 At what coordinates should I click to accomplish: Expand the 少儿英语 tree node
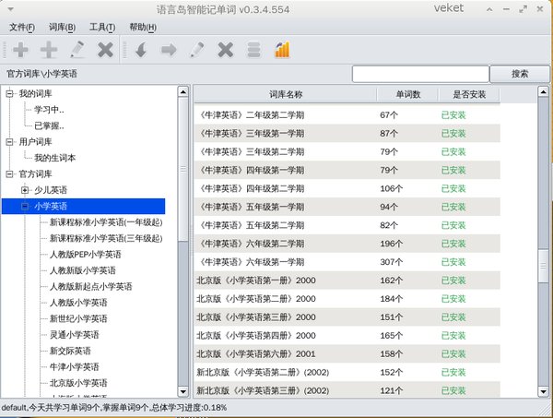[x=25, y=190]
